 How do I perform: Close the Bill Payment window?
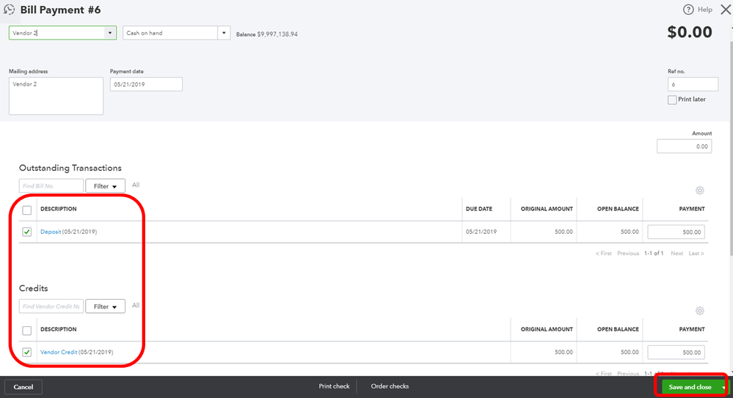[725, 10]
